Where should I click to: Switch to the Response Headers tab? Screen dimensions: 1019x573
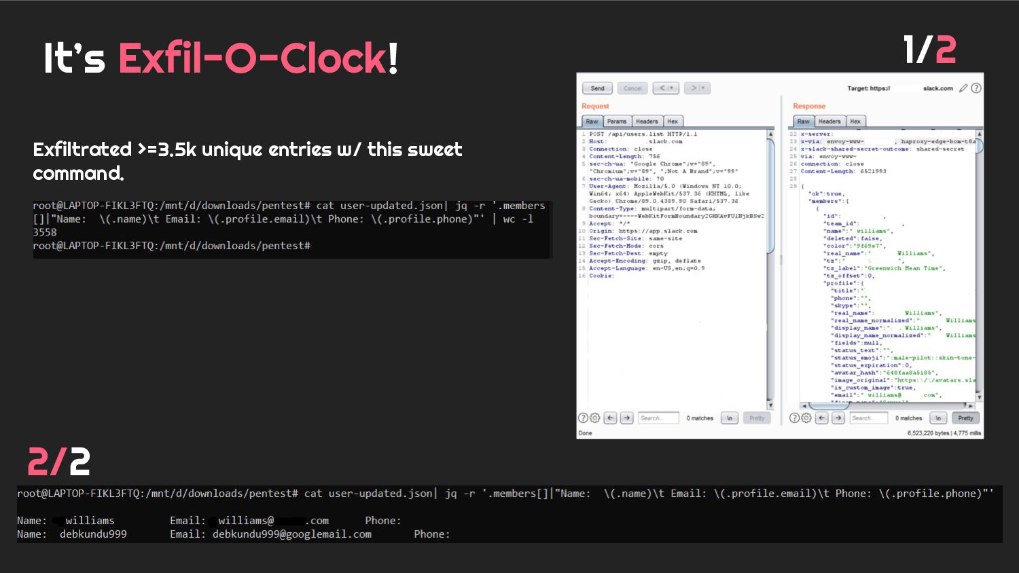point(829,122)
